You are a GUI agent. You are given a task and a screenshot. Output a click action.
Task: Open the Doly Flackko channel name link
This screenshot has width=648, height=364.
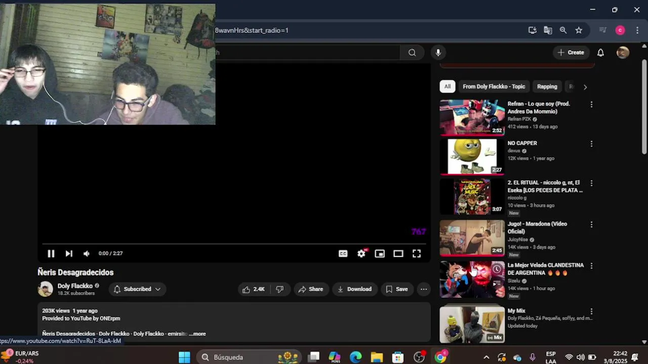[x=75, y=286]
